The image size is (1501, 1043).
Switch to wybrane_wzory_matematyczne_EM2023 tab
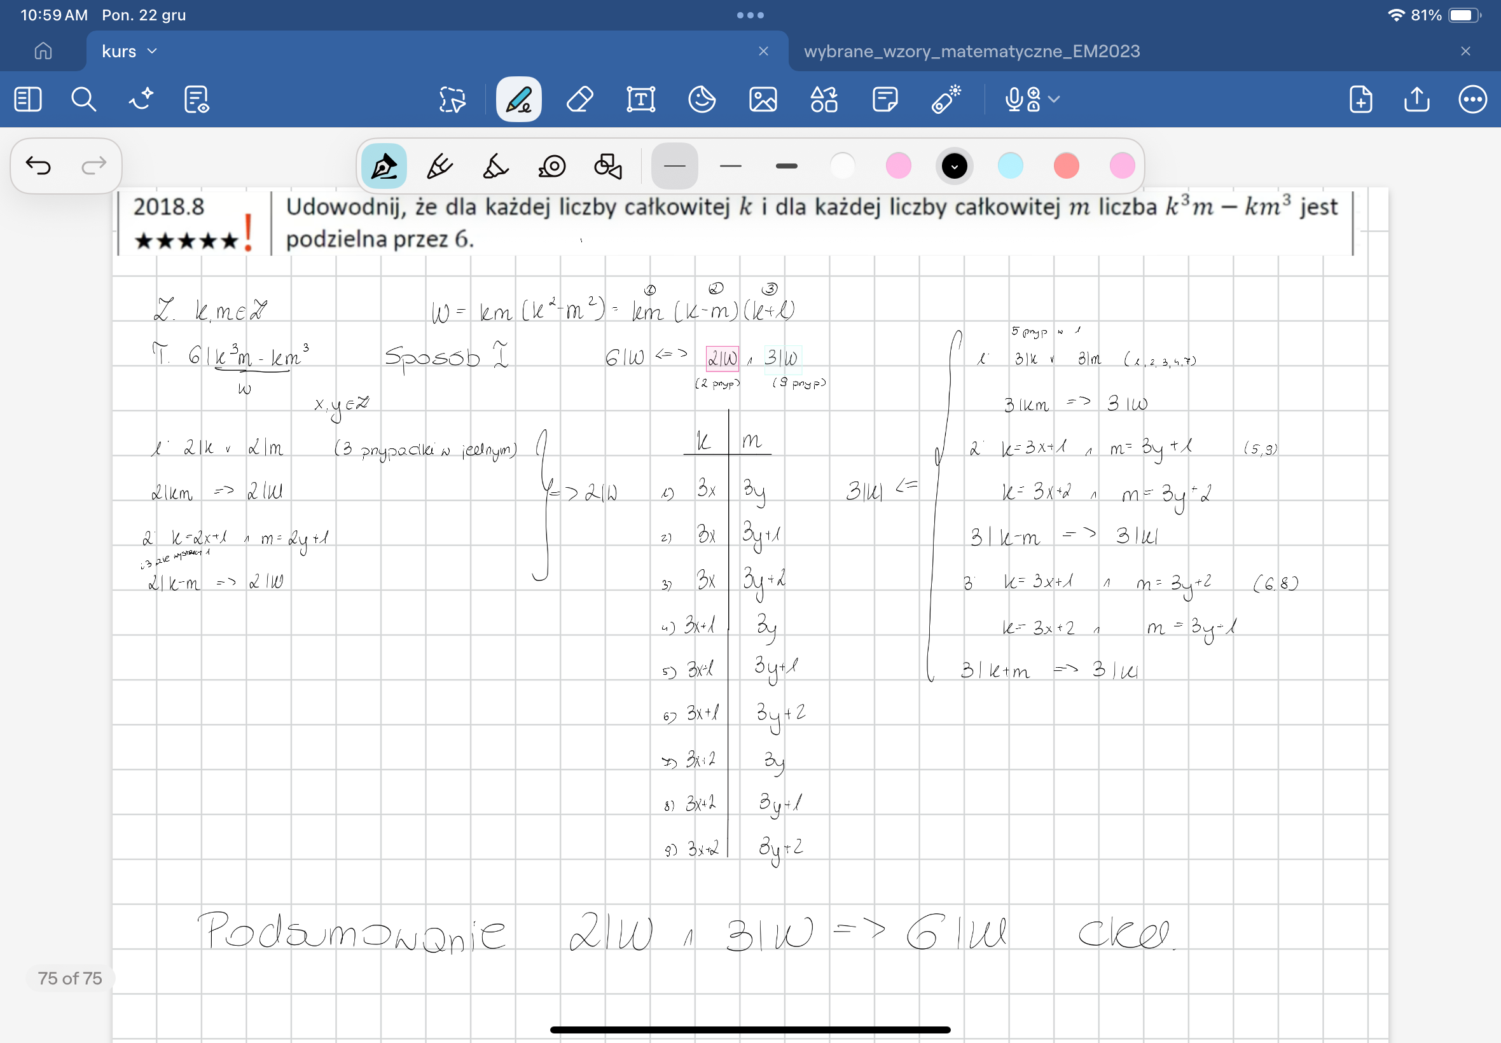pyautogui.click(x=971, y=51)
